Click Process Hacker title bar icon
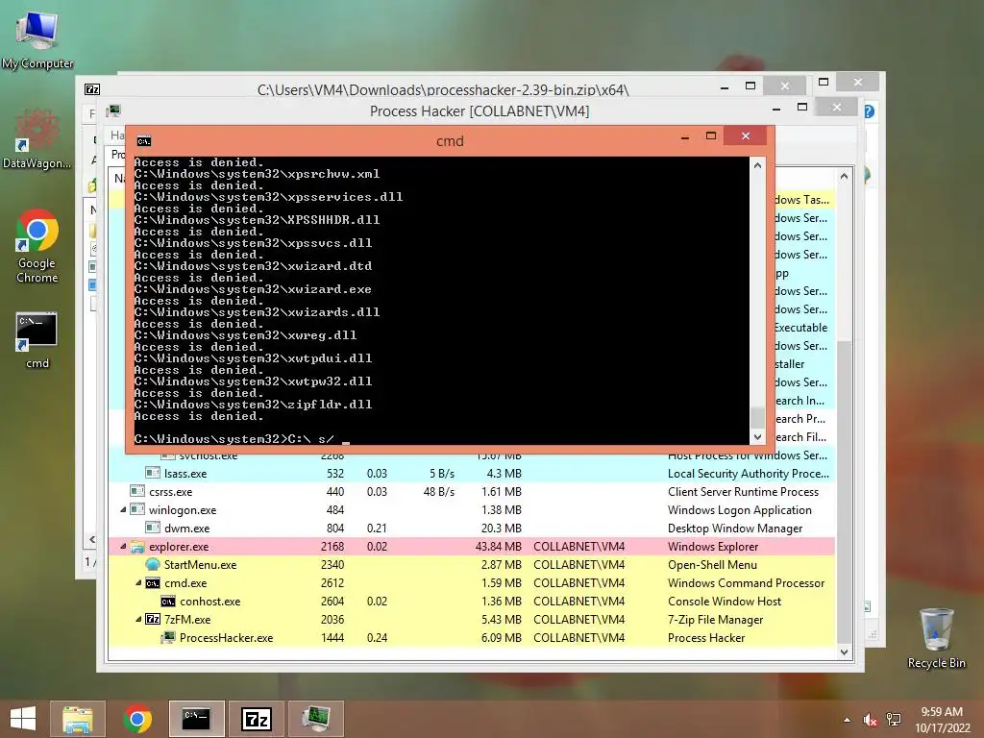The width and height of the screenshot is (984, 738). pos(113,111)
